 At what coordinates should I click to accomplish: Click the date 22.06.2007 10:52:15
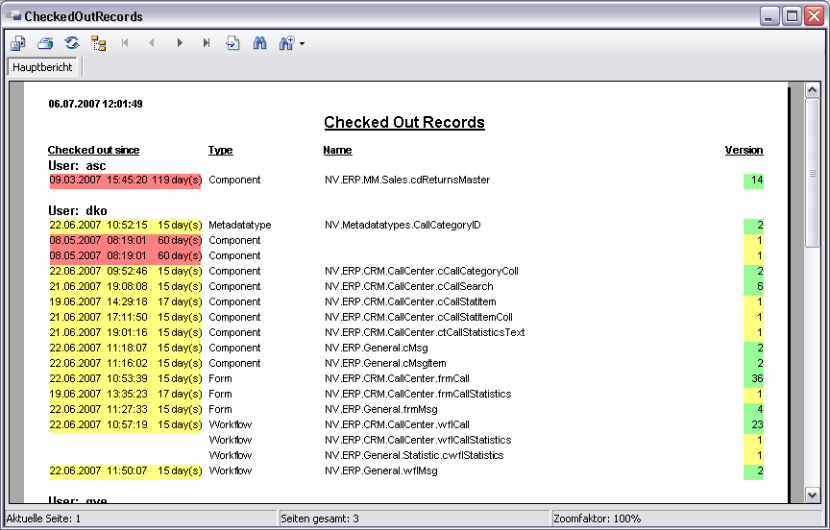click(98, 225)
